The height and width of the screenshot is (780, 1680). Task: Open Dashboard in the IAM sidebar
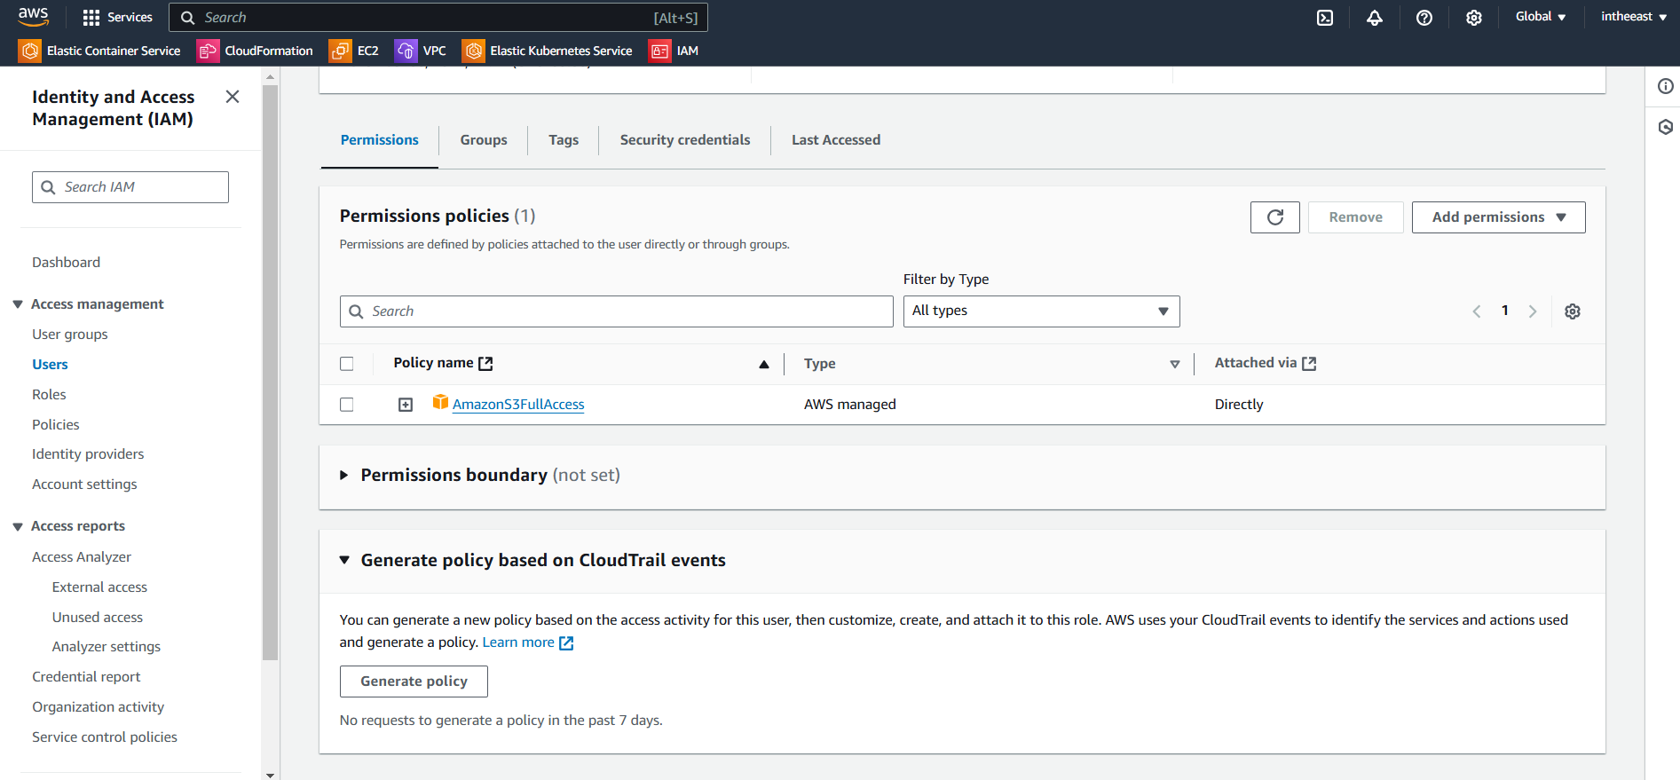click(67, 263)
